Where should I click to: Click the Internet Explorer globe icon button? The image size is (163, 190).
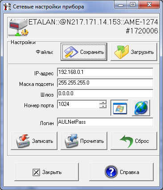point(141,108)
